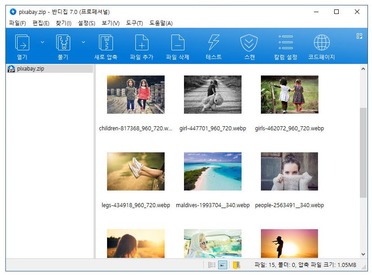
Task: Select the sunset field woman thumbnail
Action: [136, 244]
